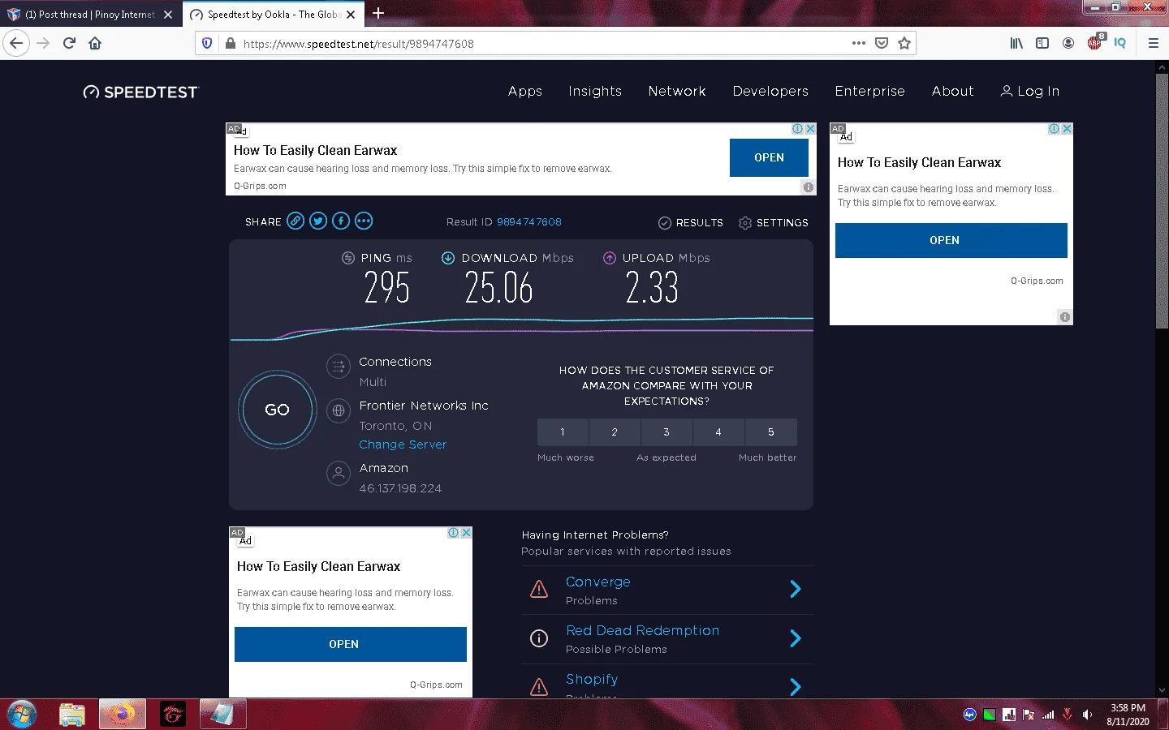Open the Adblock Plus extension icon
Image resolution: width=1169 pixels, height=730 pixels.
coord(1095,43)
